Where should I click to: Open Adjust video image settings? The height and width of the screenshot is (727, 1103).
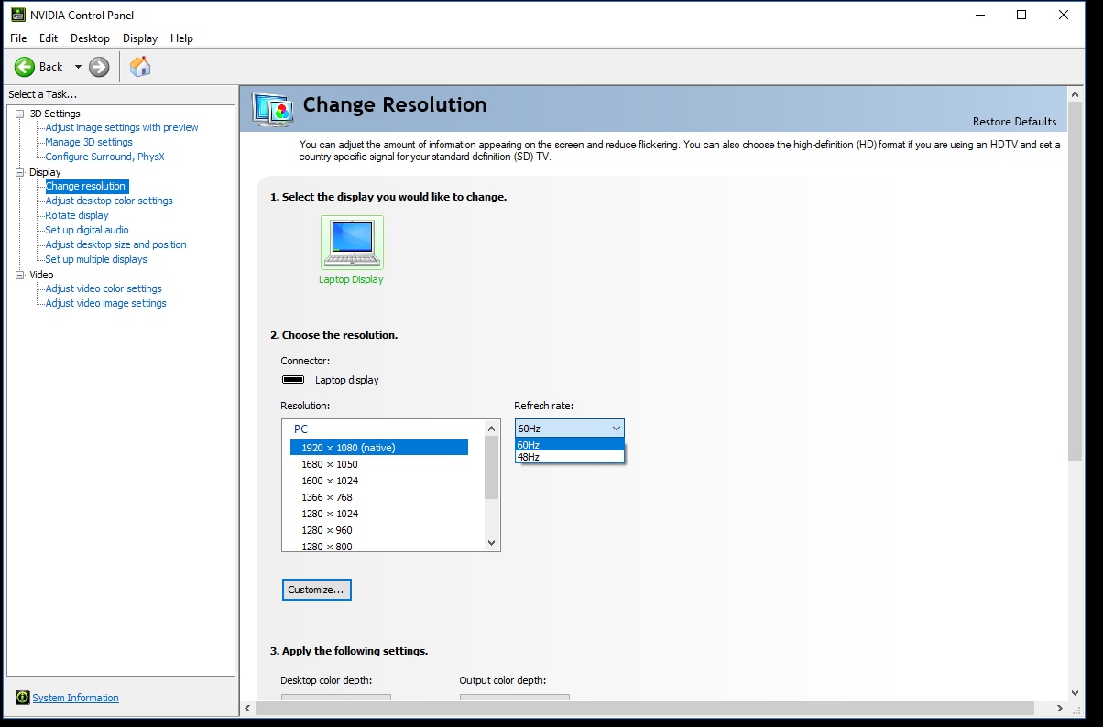pos(105,303)
